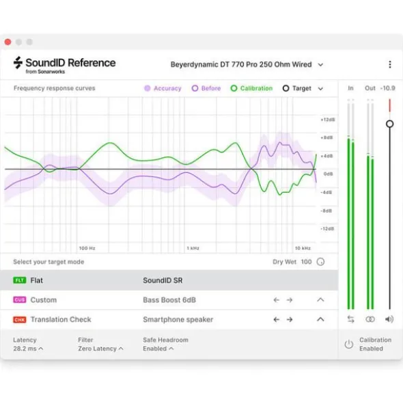Click the 0dB axis label
The image size is (403, 404).
coord(328,174)
